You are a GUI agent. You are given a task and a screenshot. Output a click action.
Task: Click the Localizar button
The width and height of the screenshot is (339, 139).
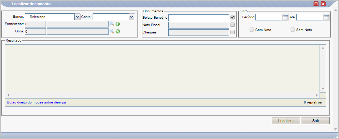tap(286, 121)
